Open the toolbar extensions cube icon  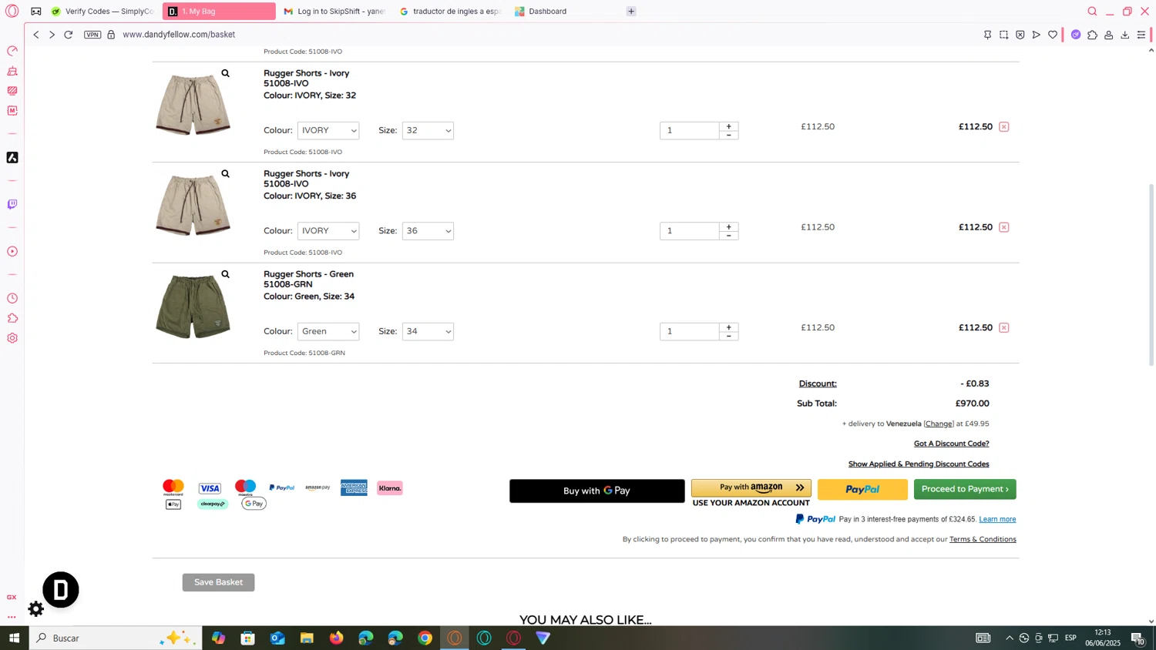coord(1092,35)
